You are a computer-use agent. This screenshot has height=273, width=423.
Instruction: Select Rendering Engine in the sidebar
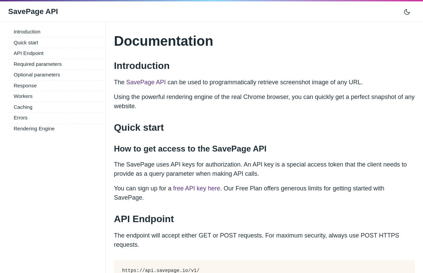tap(57, 129)
